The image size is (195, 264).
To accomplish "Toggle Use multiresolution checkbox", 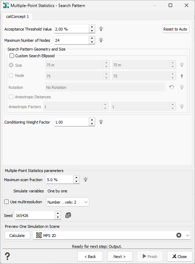I will (6, 202).
